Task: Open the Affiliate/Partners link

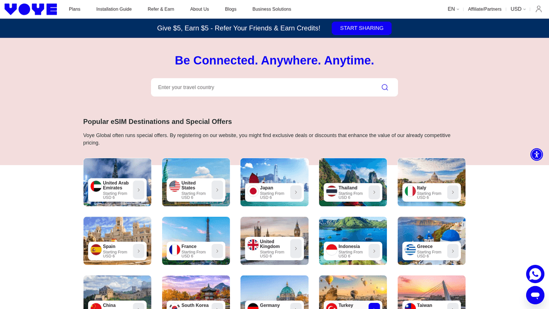Action: [x=484, y=9]
